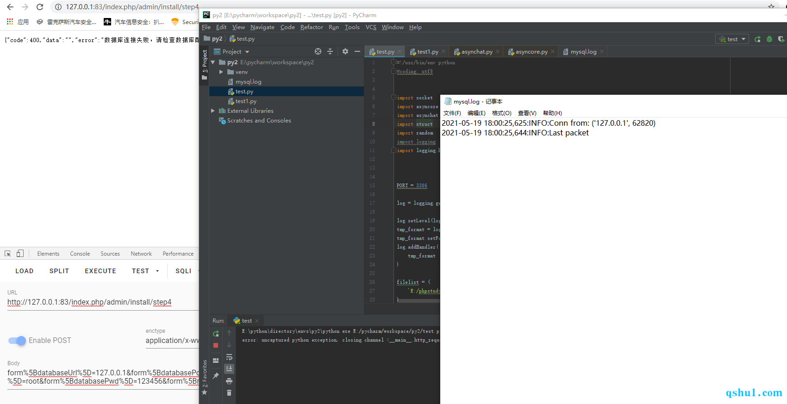Click the EXECUTE button in HackBar
The width and height of the screenshot is (787, 404).
click(x=100, y=271)
